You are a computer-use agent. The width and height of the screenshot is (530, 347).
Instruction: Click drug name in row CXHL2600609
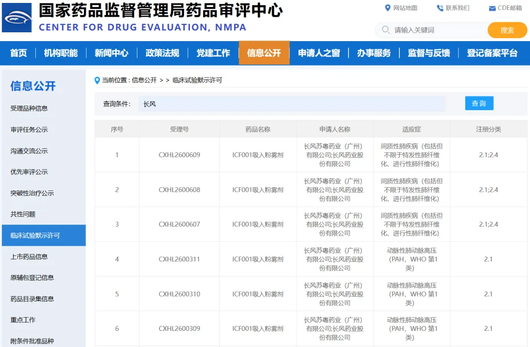pos(258,155)
